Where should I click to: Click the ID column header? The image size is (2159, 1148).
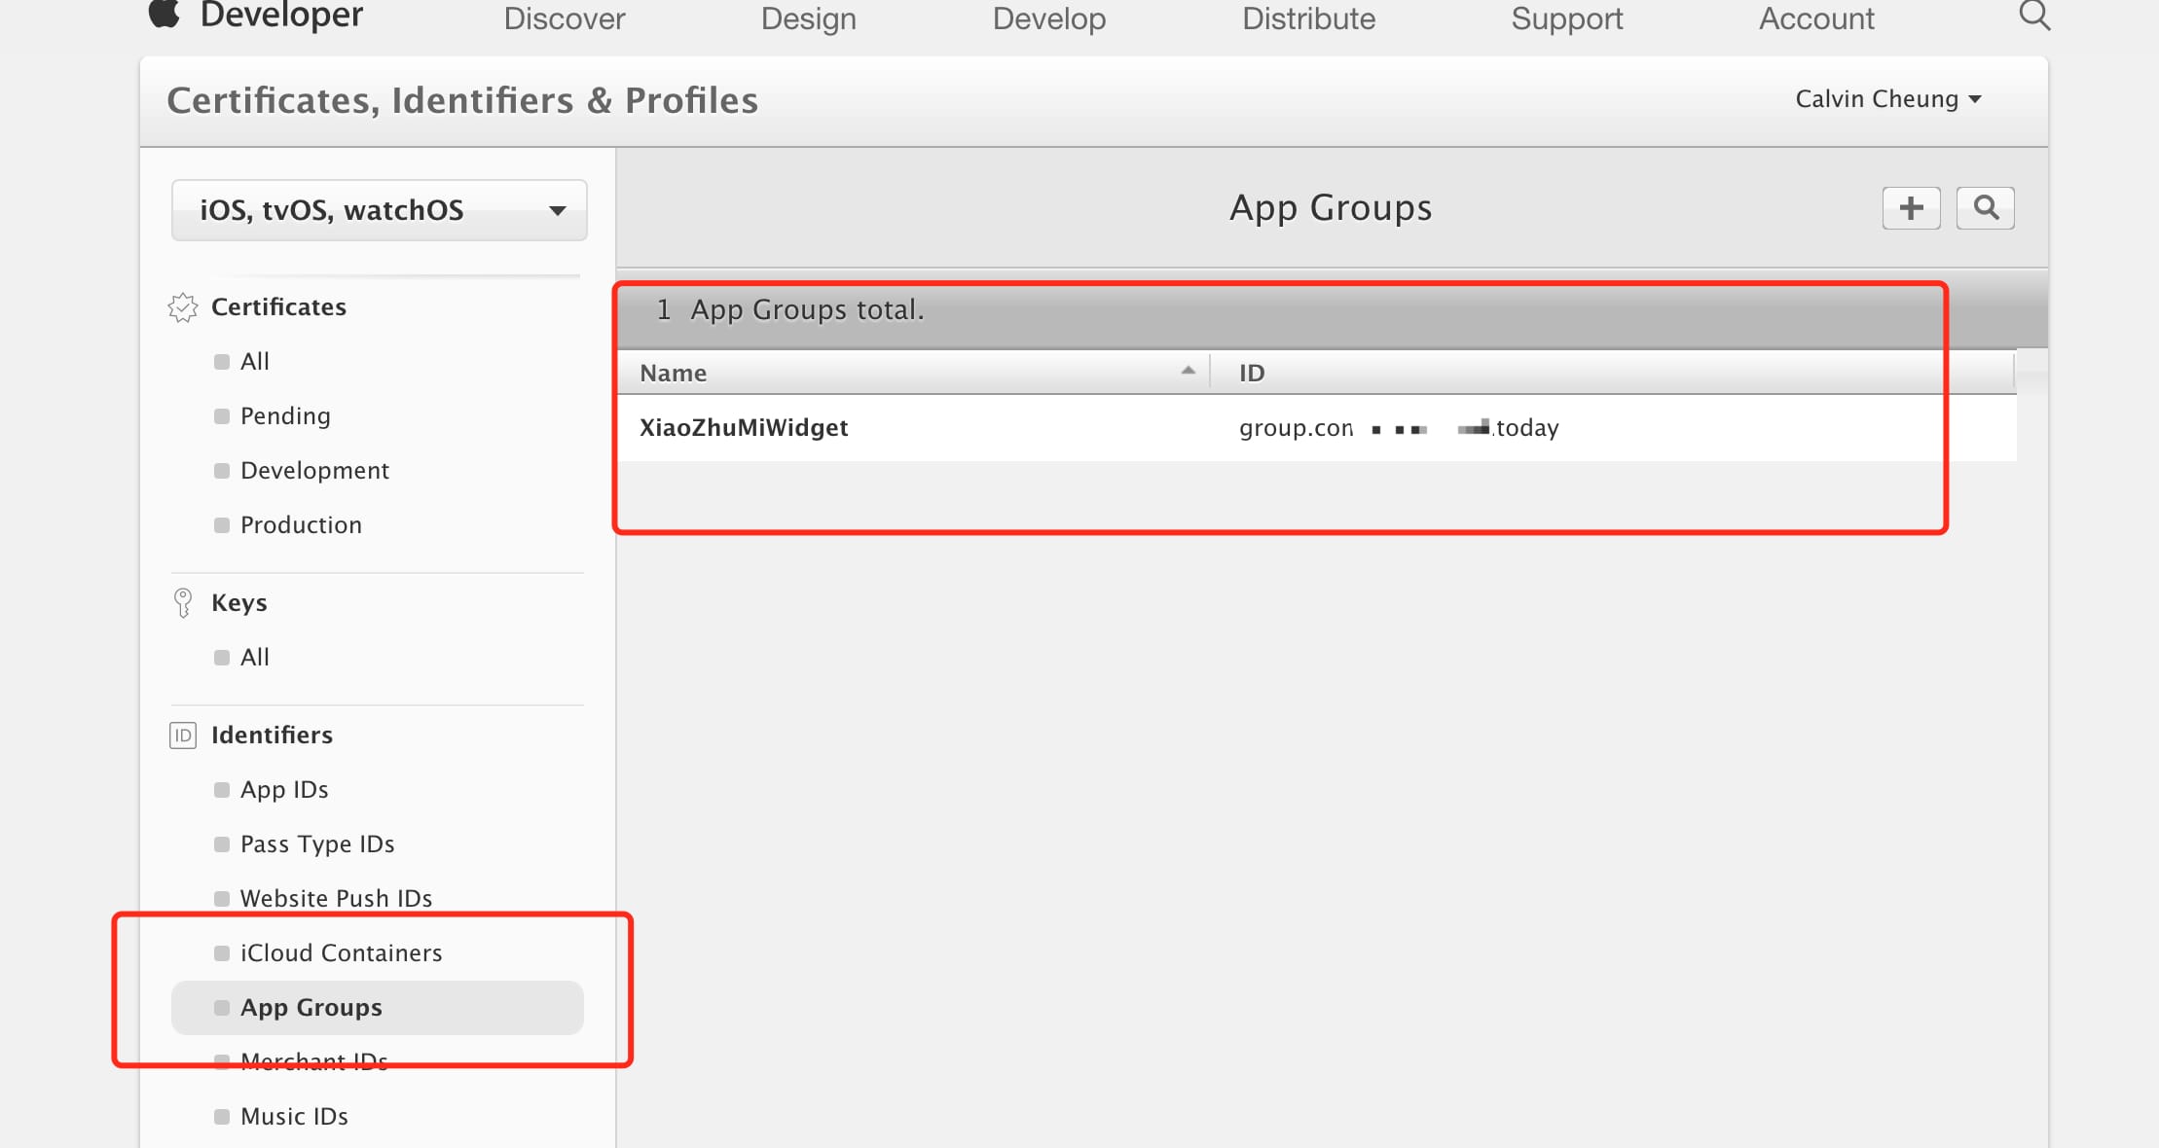click(1252, 374)
